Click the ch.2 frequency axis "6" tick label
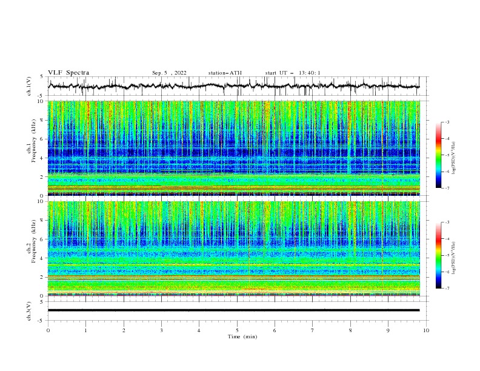Image resolution: width=480 pixels, height=371 pixels. pos(42,239)
